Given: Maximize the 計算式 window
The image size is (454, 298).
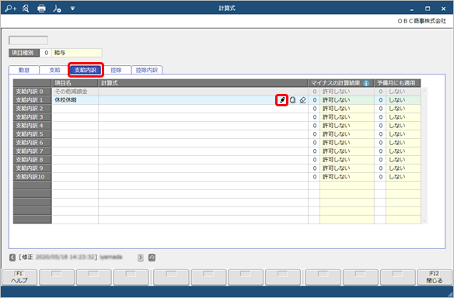Looking at the screenshot, I should 428,9.
